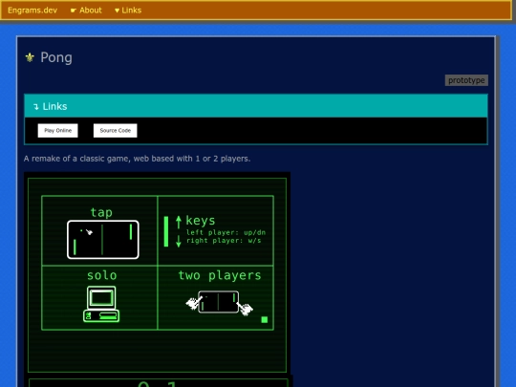Choose the solo mode label
516x387 pixels.
102,275
